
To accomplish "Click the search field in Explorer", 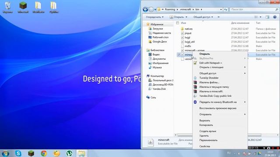I will [254, 10].
